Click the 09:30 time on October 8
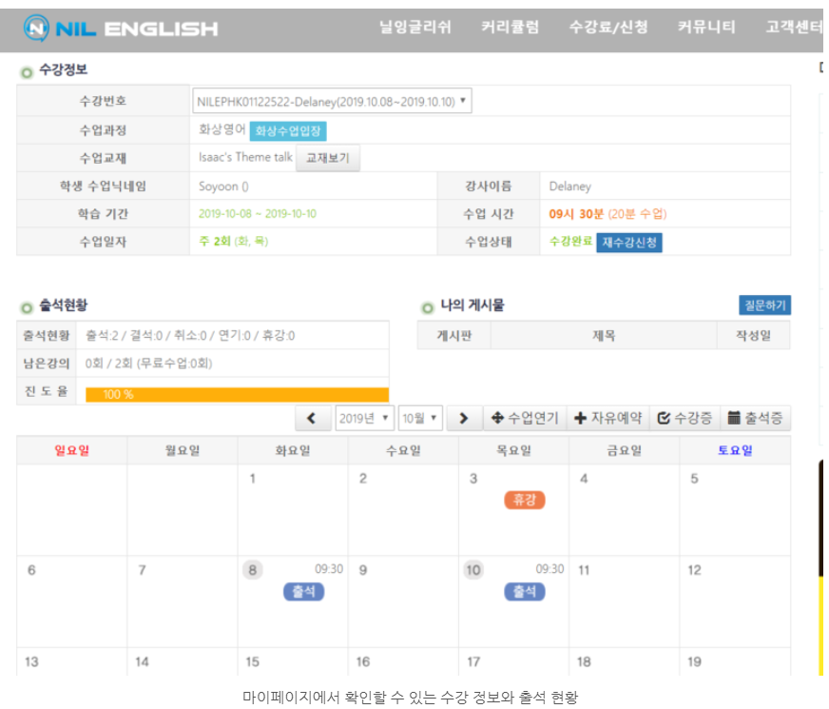Screen dimensions: 829x709 (329, 569)
